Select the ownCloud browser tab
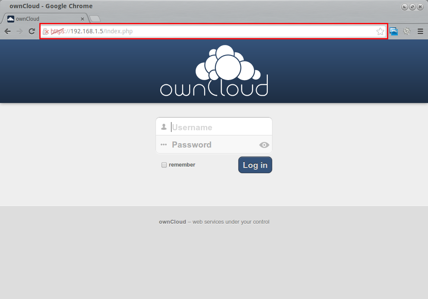 point(46,19)
